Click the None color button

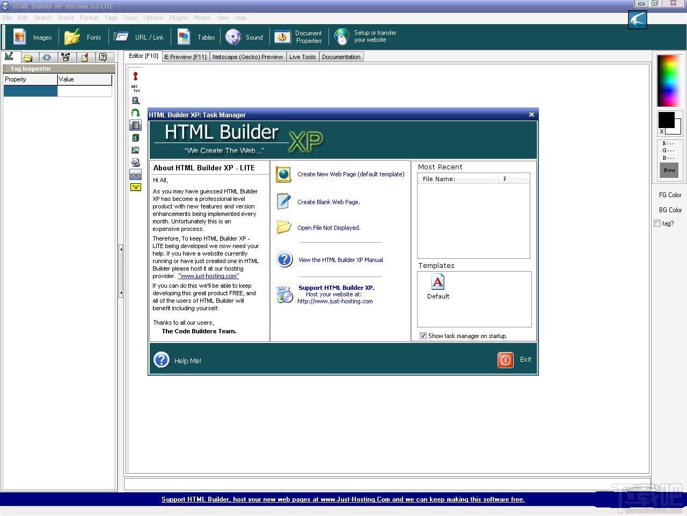(669, 170)
